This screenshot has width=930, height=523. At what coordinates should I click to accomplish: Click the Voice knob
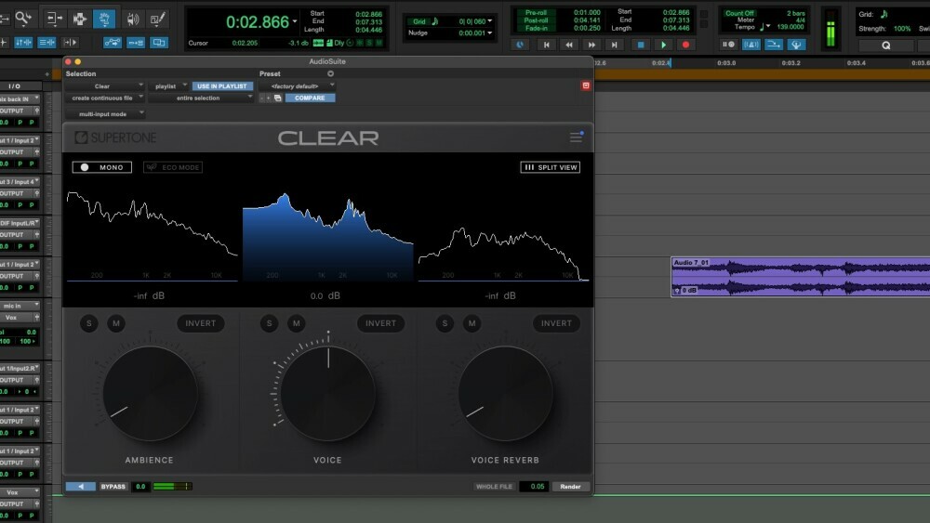tap(328, 393)
